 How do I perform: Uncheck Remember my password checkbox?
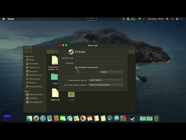(76, 67)
